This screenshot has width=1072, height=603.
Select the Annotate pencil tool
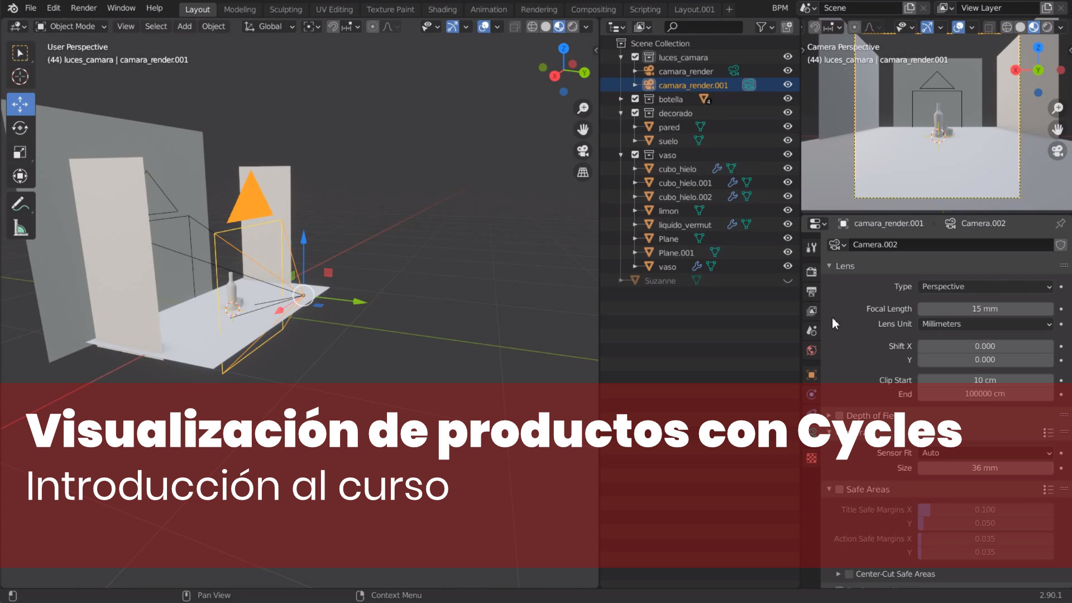pos(20,204)
